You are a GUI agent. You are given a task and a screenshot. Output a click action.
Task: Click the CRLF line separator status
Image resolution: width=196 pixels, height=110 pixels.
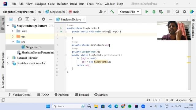pyautogui.click(x=157, y=100)
